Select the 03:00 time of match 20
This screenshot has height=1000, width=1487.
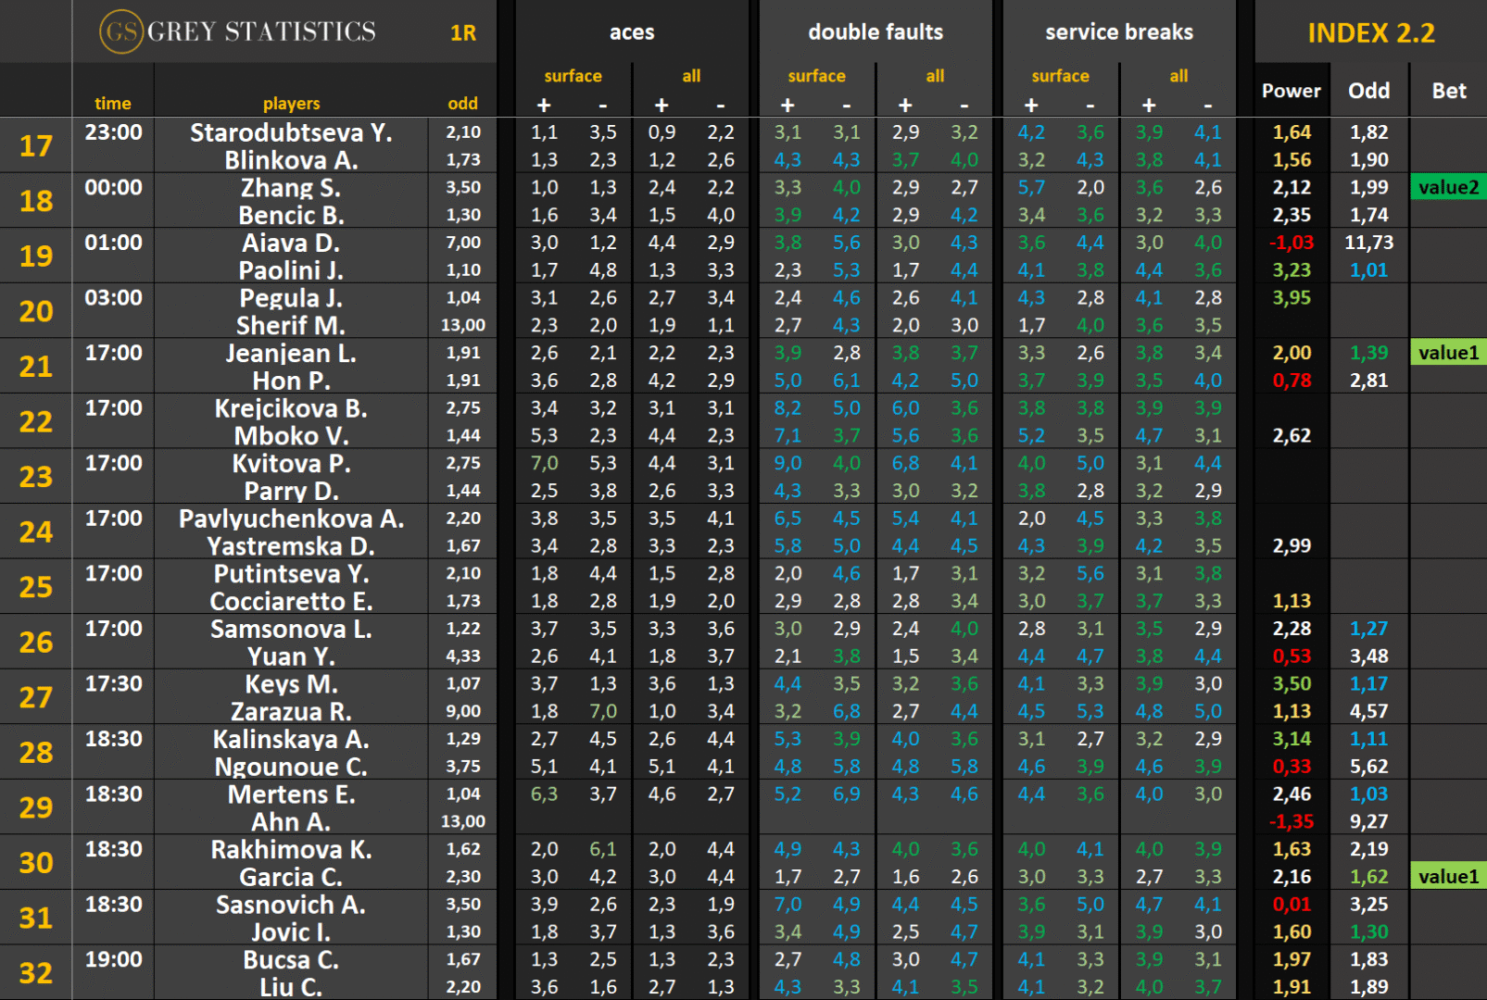tap(113, 298)
